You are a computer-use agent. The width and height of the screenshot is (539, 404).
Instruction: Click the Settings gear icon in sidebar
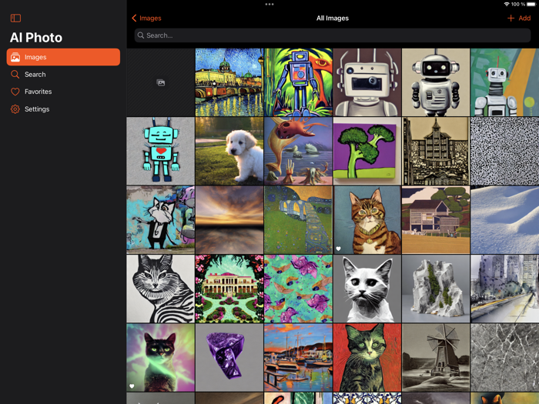[x=15, y=109]
